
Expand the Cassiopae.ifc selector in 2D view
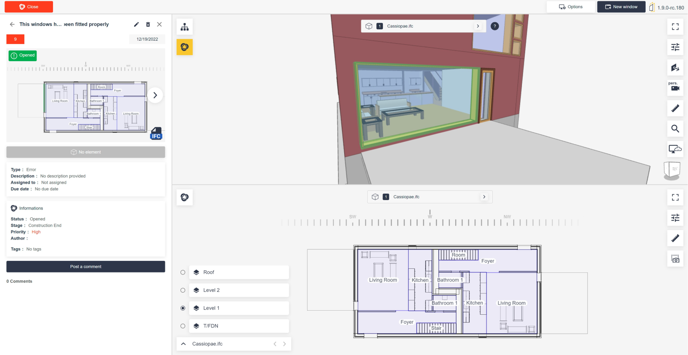[484, 197]
